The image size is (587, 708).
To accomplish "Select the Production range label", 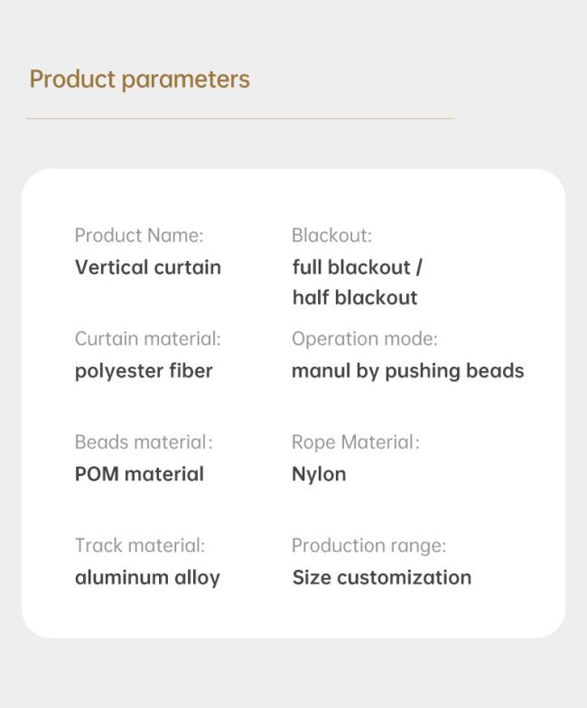I will [368, 545].
